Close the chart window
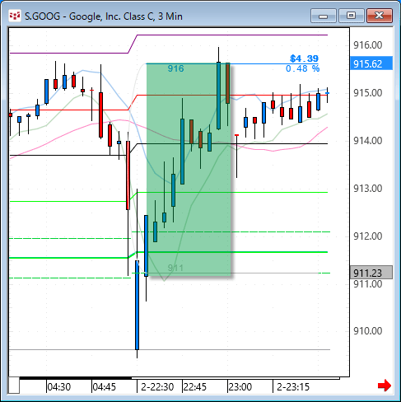The image size is (401, 402). click(x=380, y=16)
